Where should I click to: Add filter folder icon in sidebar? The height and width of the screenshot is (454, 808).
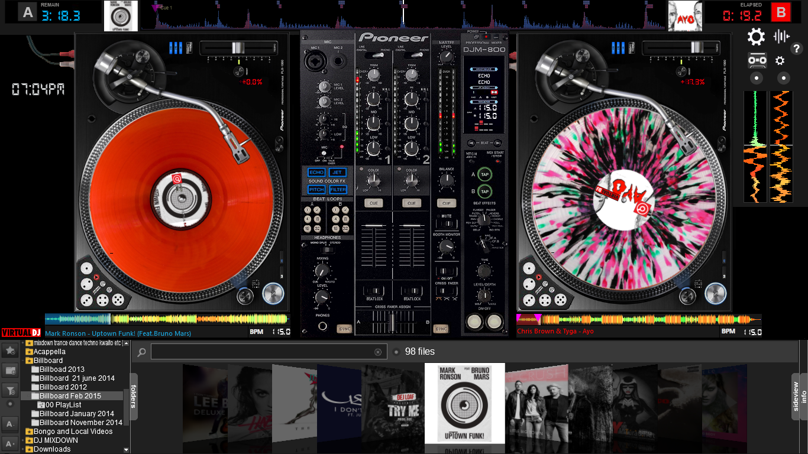9,390
